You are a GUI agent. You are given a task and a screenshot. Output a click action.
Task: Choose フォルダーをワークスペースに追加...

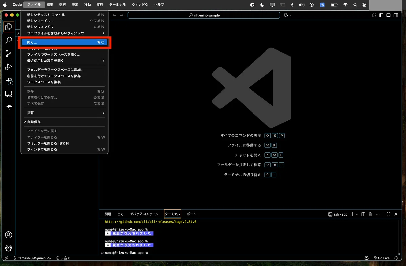click(x=64, y=70)
